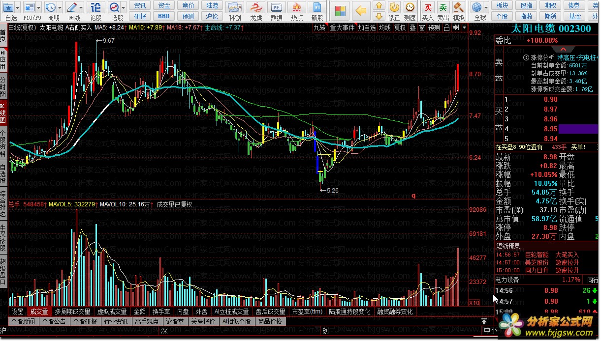The width and height of the screenshot is (601, 341).
Task: Open the 行业资讯 tab
Action: pos(116,322)
